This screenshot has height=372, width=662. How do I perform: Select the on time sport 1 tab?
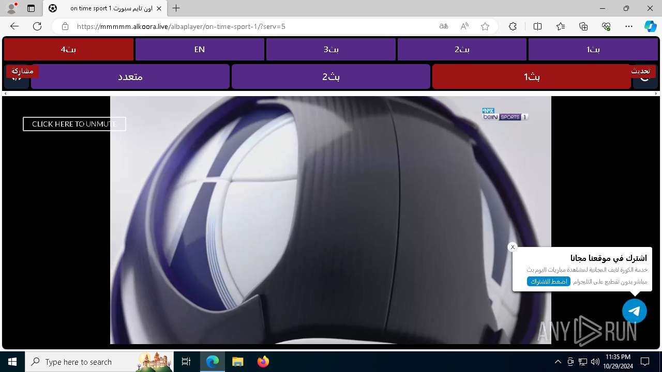pos(105,8)
